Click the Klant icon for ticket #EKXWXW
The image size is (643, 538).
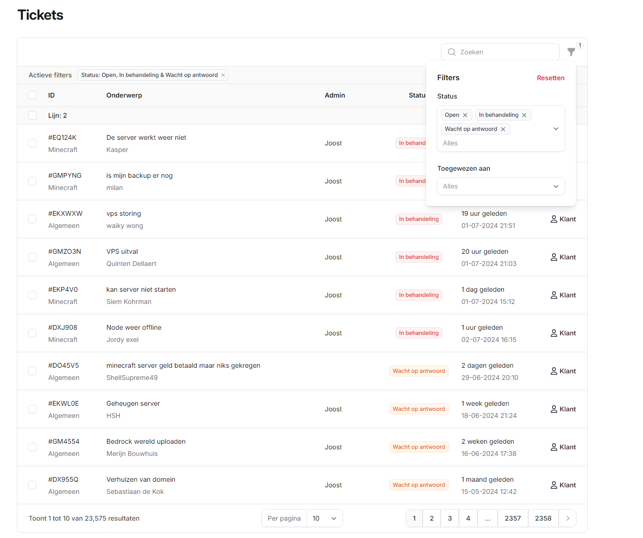click(x=553, y=219)
